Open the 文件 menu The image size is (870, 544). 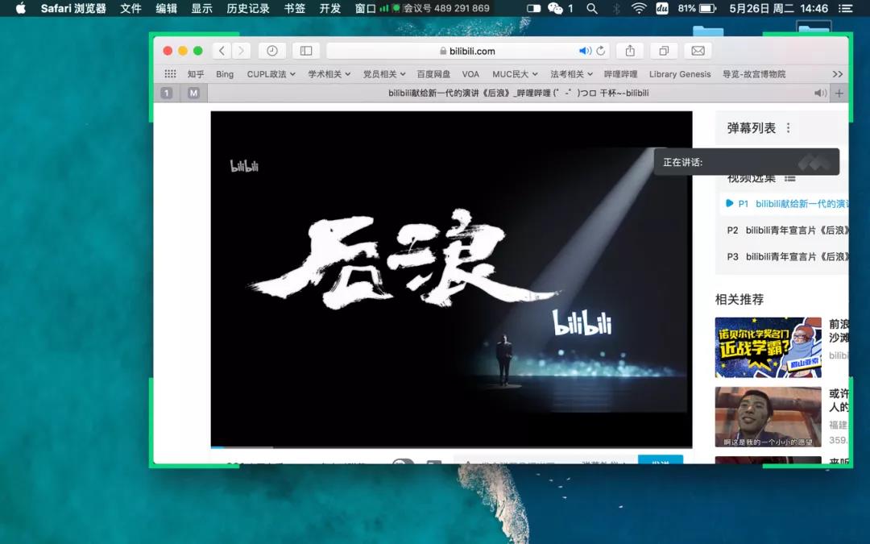click(131, 8)
